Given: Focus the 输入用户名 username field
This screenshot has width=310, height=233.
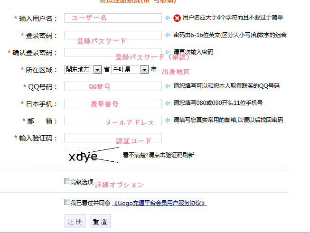Looking at the screenshot, I should [113, 18].
